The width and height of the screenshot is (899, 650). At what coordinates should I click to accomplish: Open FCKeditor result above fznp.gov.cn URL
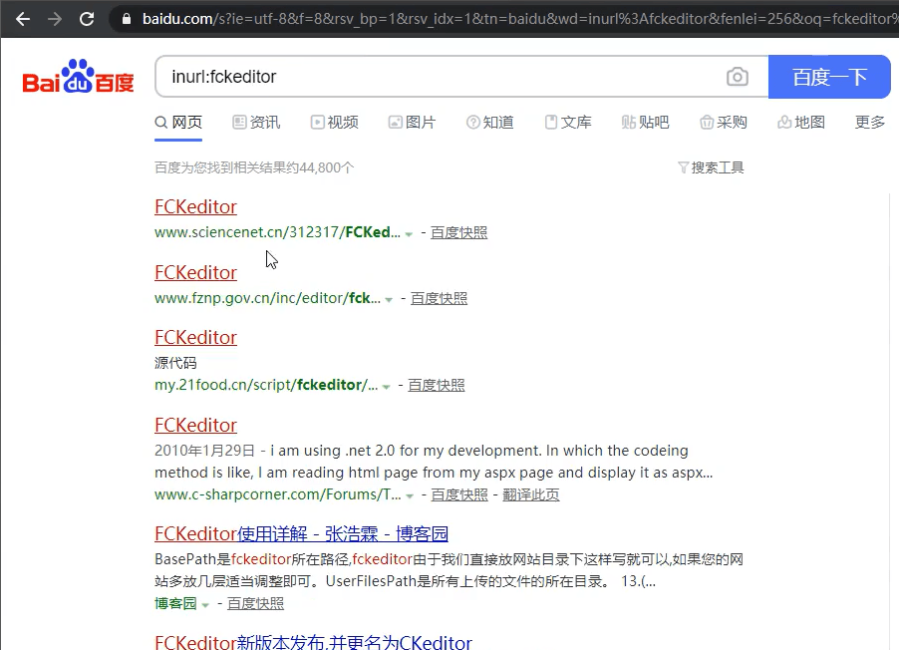(x=195, y=273)
